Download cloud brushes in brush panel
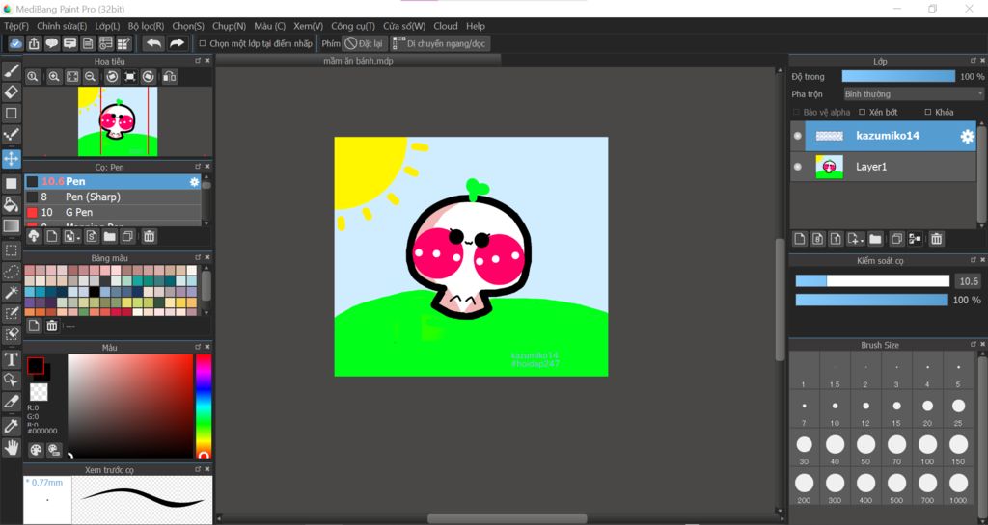The width and height of the screenshot is (988, 525). (34, 236)
